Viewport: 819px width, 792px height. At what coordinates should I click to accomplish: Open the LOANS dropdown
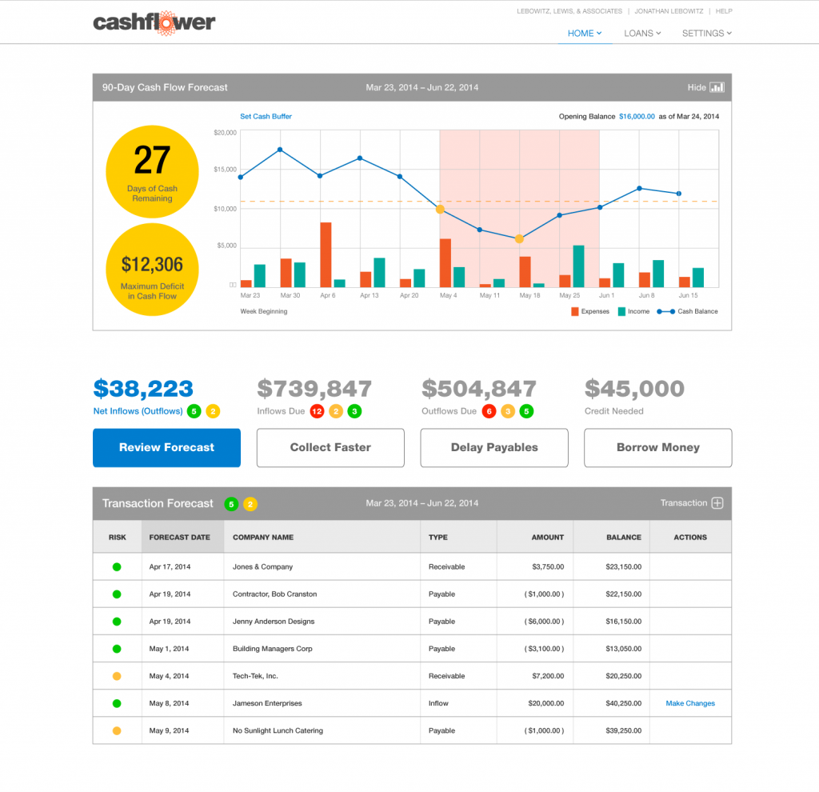tap(641, 33)
